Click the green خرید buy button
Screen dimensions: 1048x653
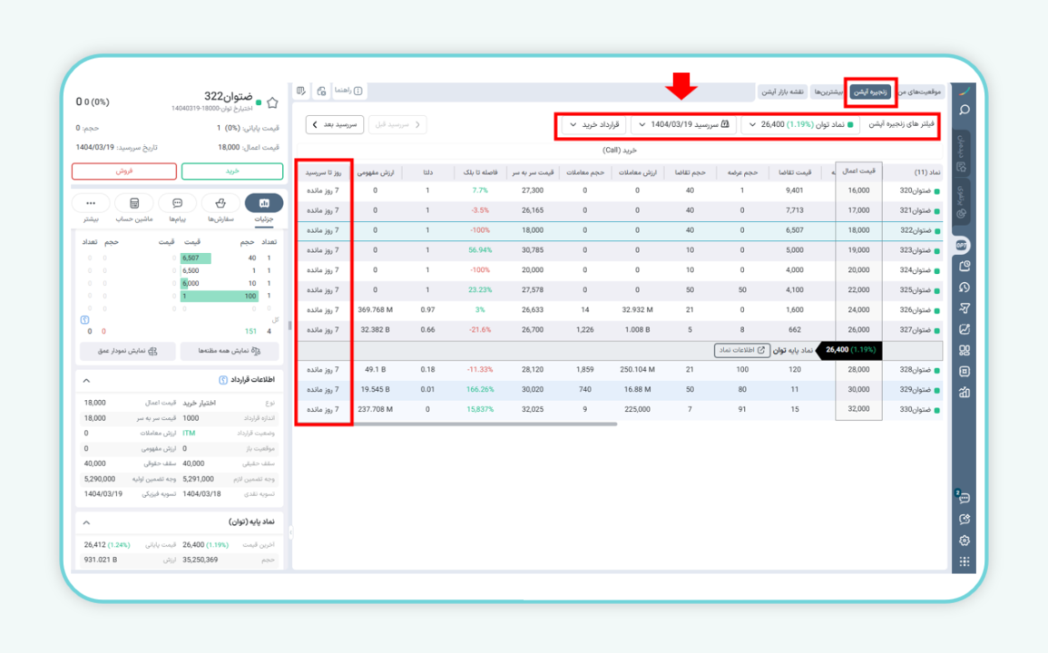(232, 171)
